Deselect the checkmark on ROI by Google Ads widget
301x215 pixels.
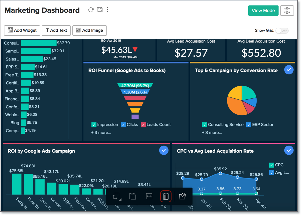point(164,150)
